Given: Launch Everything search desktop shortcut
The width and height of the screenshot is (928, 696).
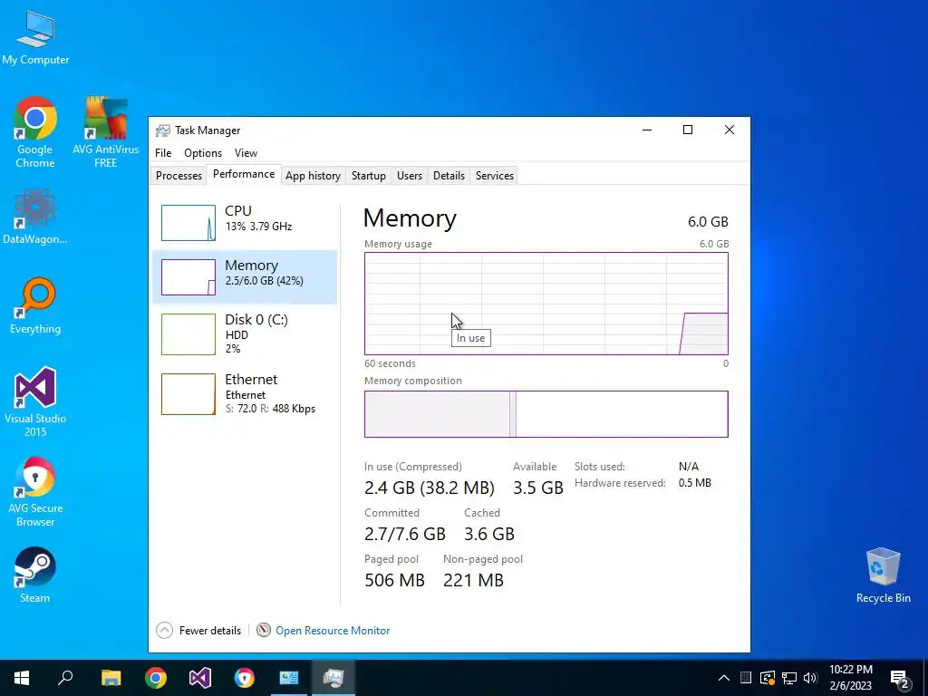Looking at the screenshot, I should point(35,305).
